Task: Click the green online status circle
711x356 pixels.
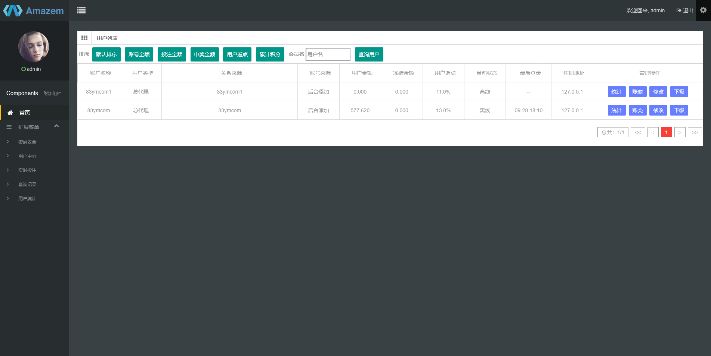Action: pyautogui.click(x=24, y=69)
